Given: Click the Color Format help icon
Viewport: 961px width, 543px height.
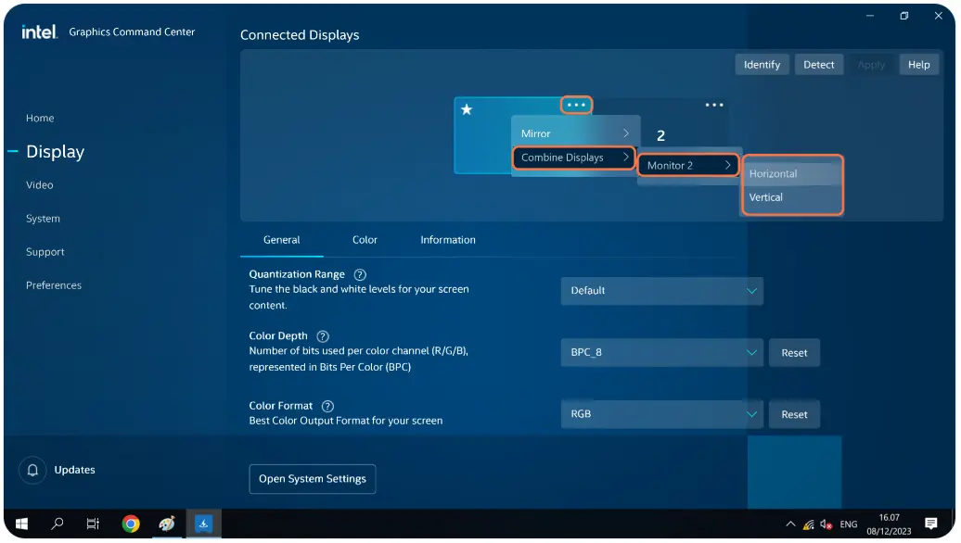Looking at the screenshot, I should pos(327,406).
